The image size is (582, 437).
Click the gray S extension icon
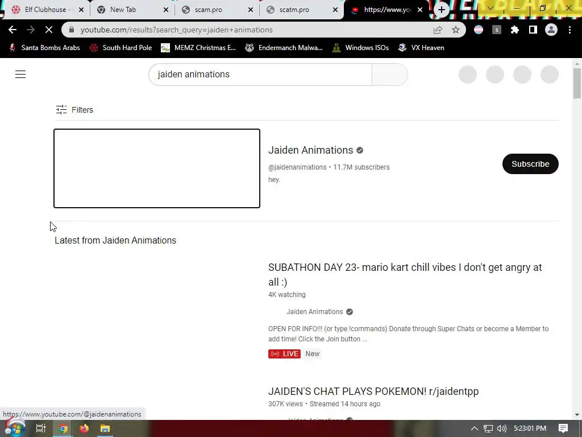point(497,30)
